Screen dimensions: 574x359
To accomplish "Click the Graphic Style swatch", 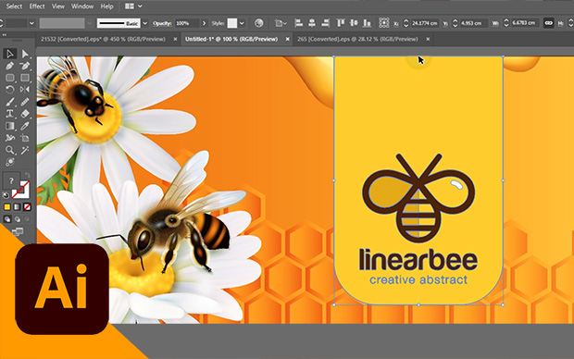I will pos(232,23).
